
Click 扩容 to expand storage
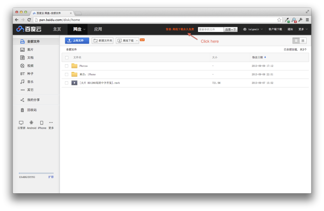(51, 177)
